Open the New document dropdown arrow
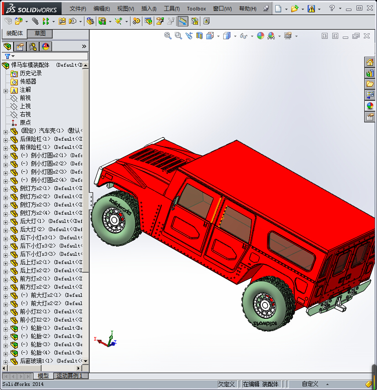Viewport: 377px width, 390px height. click(286, 9)
